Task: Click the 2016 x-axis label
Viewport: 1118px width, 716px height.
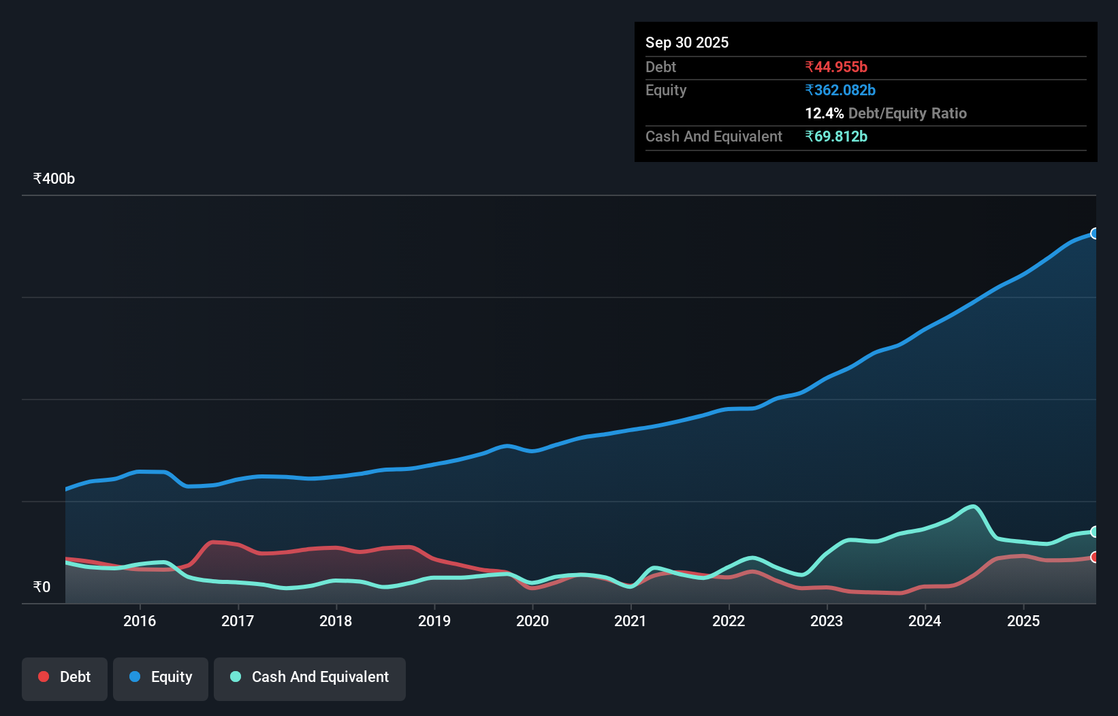Action: click(140, 621)
